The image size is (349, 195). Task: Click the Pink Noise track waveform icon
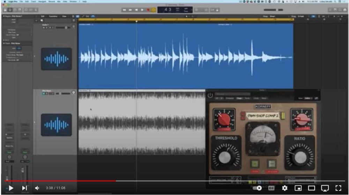(x=56, y=125)
